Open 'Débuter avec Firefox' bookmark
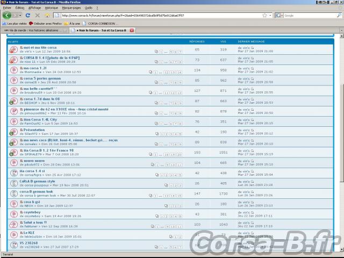This screenshot has height=258, width=344. (46, 24)
